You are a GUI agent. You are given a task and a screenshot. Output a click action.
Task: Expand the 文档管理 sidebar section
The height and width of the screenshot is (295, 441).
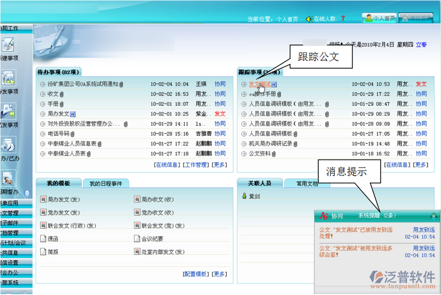click(x=10, y=233)
